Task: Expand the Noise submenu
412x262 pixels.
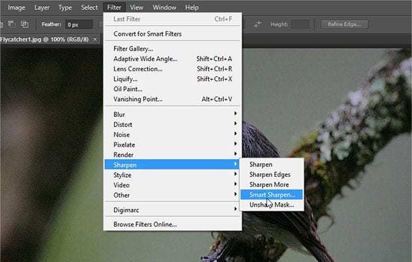Action: [x=173, y=135]
